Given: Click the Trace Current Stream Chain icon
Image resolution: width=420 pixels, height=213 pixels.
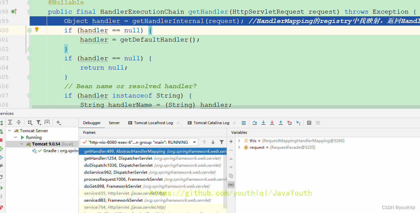Looking at the screenshot, I should [x=318, y=123].
